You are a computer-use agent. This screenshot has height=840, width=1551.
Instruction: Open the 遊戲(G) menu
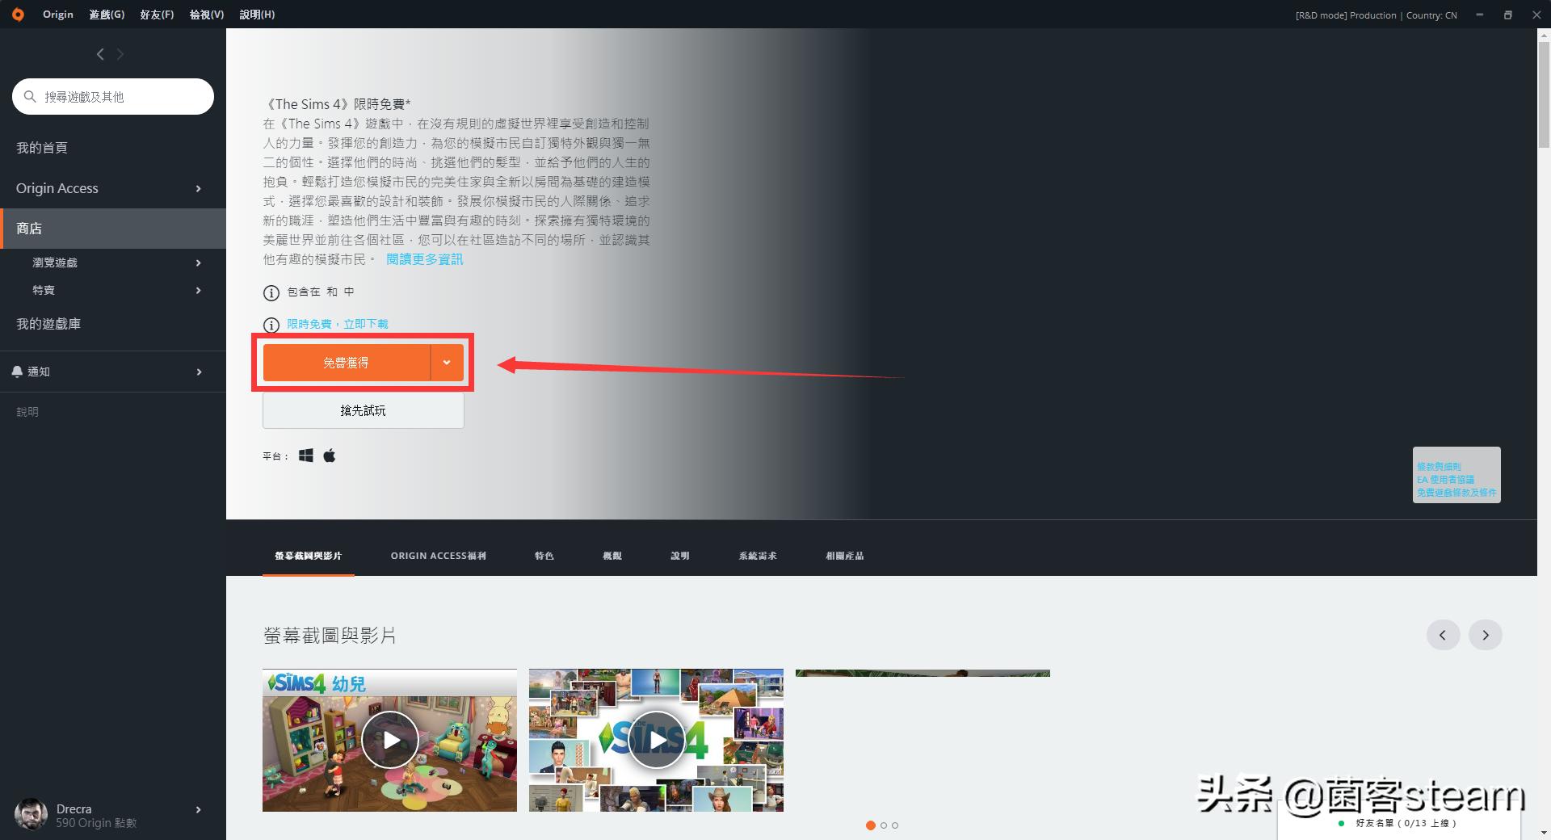(x=106, y=14)
